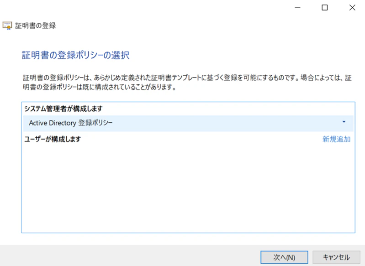Expand the Active Directory 登録ポリシー details chevron
The image size is (365, 266).
tap(344, 122)
